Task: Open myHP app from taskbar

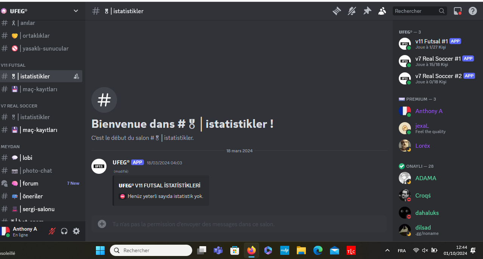Action: pos(284,250)
